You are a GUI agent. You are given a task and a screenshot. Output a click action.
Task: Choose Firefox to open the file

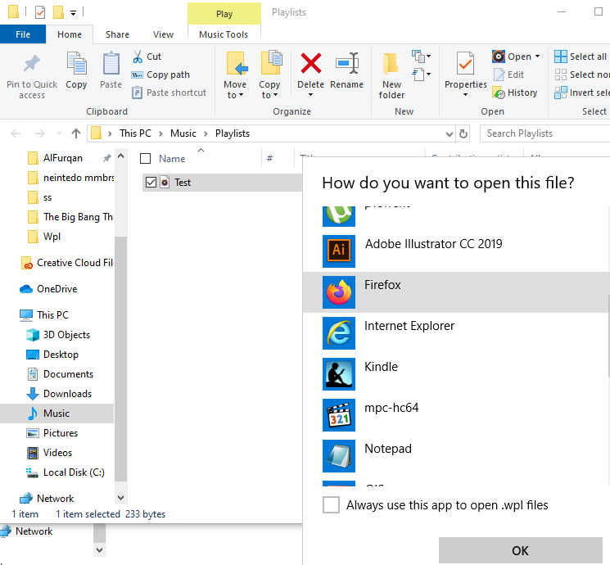pos(456,292)
